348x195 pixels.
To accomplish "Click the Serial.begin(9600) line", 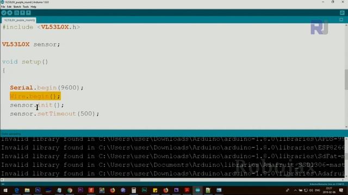I will coord(47,88).
